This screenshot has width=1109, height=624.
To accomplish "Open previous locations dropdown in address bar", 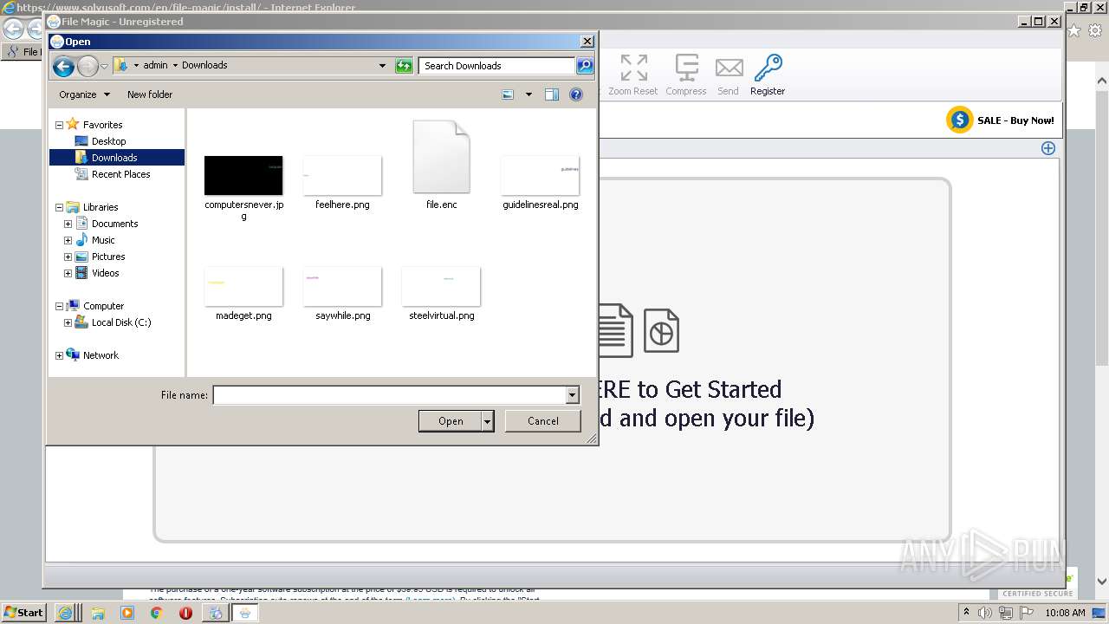I will [x=382, y=65].
